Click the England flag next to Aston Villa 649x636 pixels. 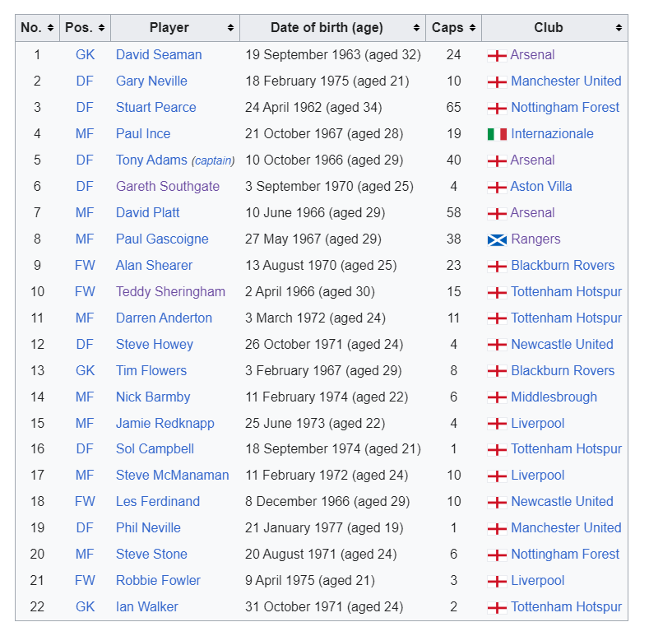pyautogui.click(x=497, y=187)
